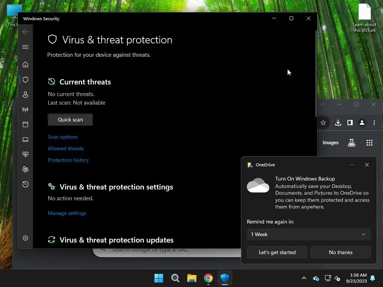
Task: Expand Chrome's tab search chevron
Action: point(322,105)
